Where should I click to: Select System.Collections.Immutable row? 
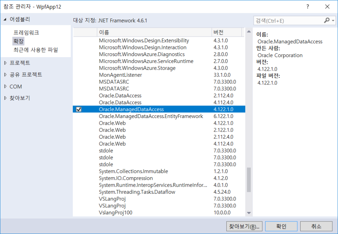click(x=159, y=171)
